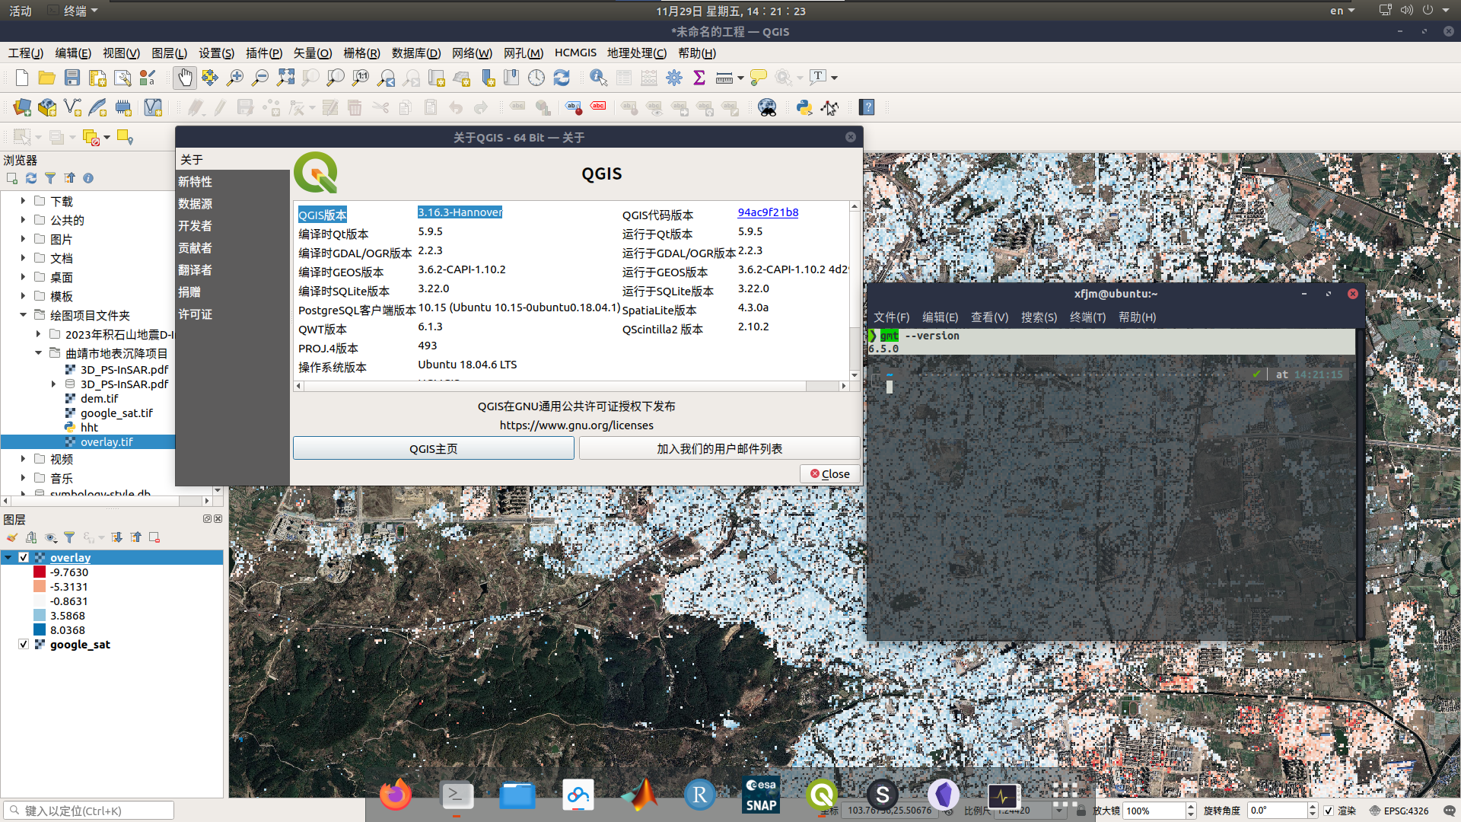1461x822 pixels.
Task: Open 查看(V) menu in terminal window
Action: (x=989, y=317)
